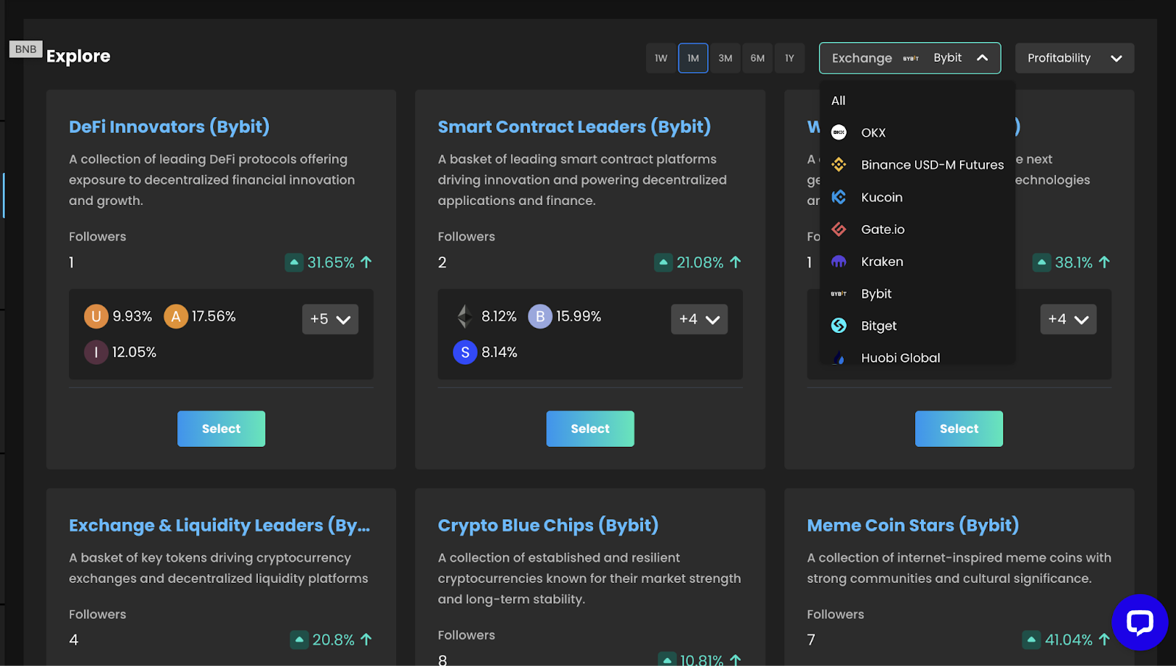The width and height of the screenshot is (1176, 666).
Task: Select the 6M time range
Action: pyautogui.click(x=758, y=58)
